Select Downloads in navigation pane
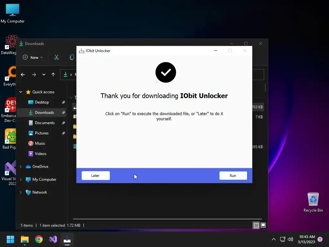Viewport: 329px width, 247px height. click(41, 113)
